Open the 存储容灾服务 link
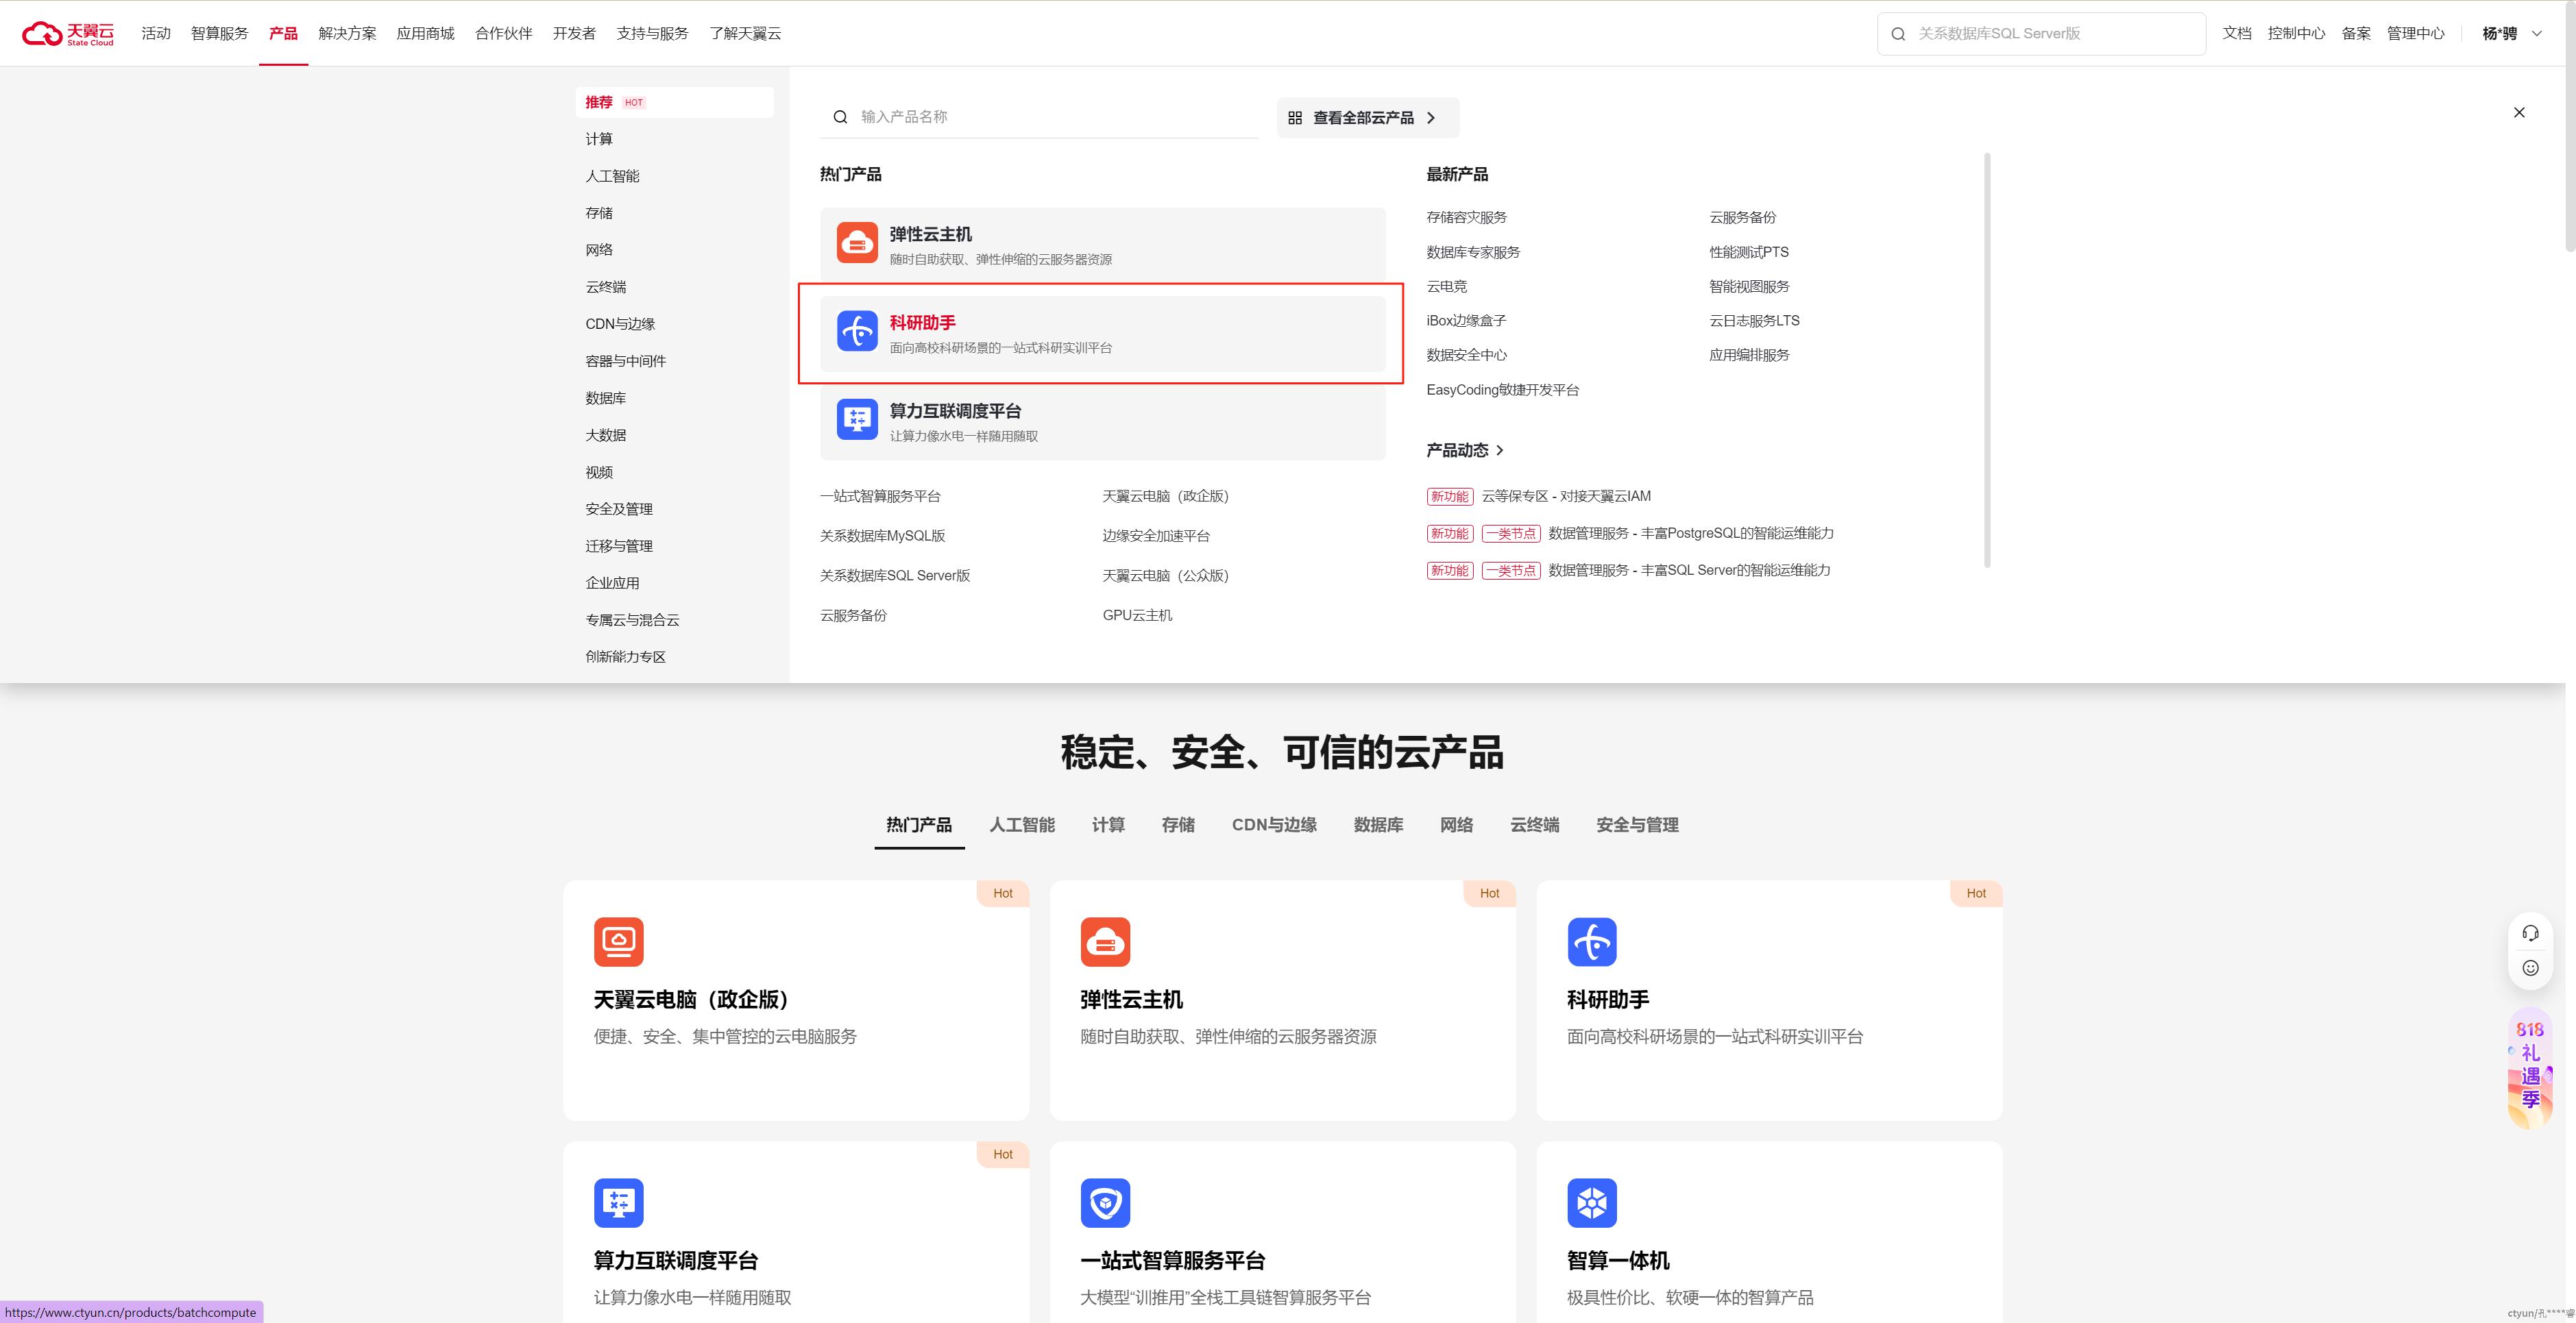The image size is (2576, 1323). click(1466, 218)
